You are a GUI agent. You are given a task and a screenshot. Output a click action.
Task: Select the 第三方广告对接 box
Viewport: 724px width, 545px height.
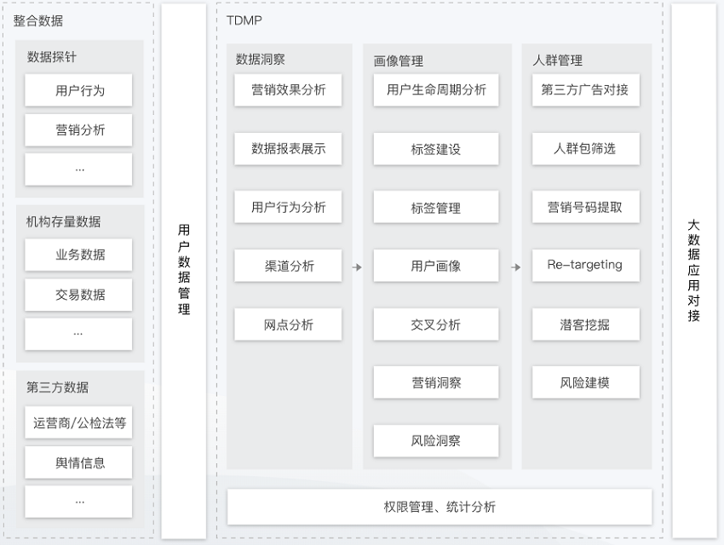(x=585, y=90)
